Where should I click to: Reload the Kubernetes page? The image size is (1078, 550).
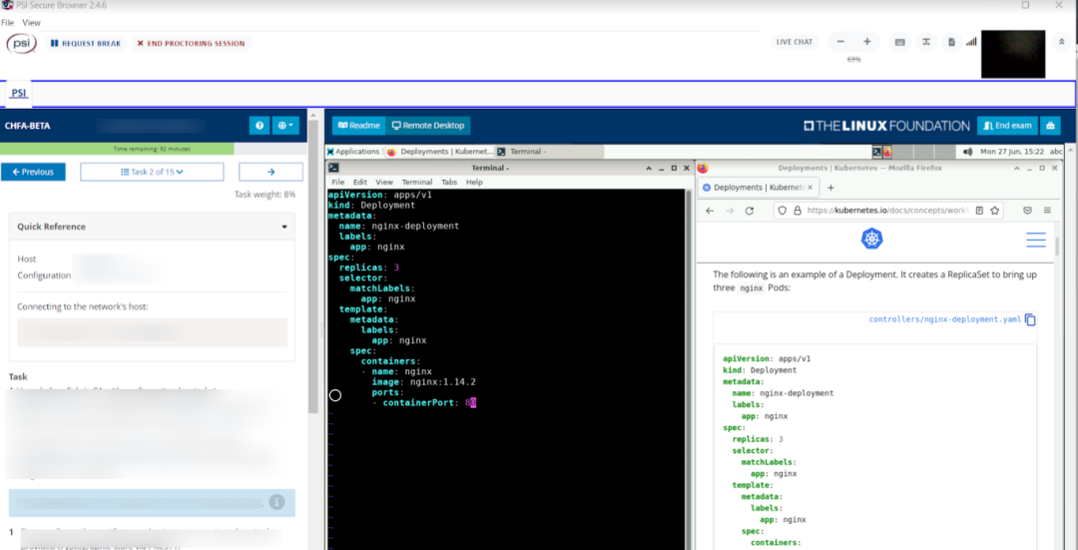point(750,211)
